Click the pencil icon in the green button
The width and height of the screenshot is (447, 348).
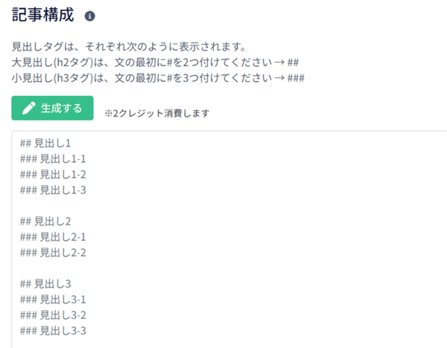tap(29, 108)
